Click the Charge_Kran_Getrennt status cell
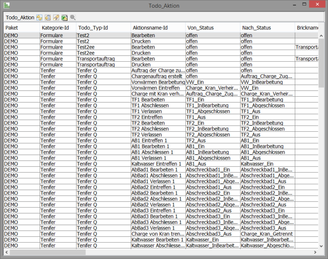The width and height of the screenshot is (328, 259). coord(267,234)
